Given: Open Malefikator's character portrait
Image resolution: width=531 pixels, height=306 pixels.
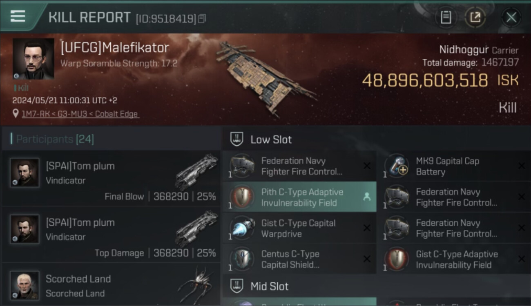Looking at the screenshot, I should [x=33, y=59].
